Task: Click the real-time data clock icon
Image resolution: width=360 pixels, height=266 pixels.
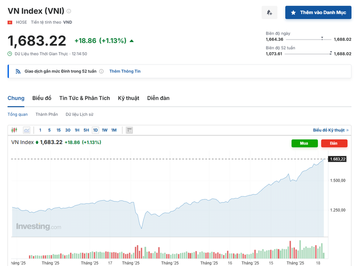Action: click(9, 54)
